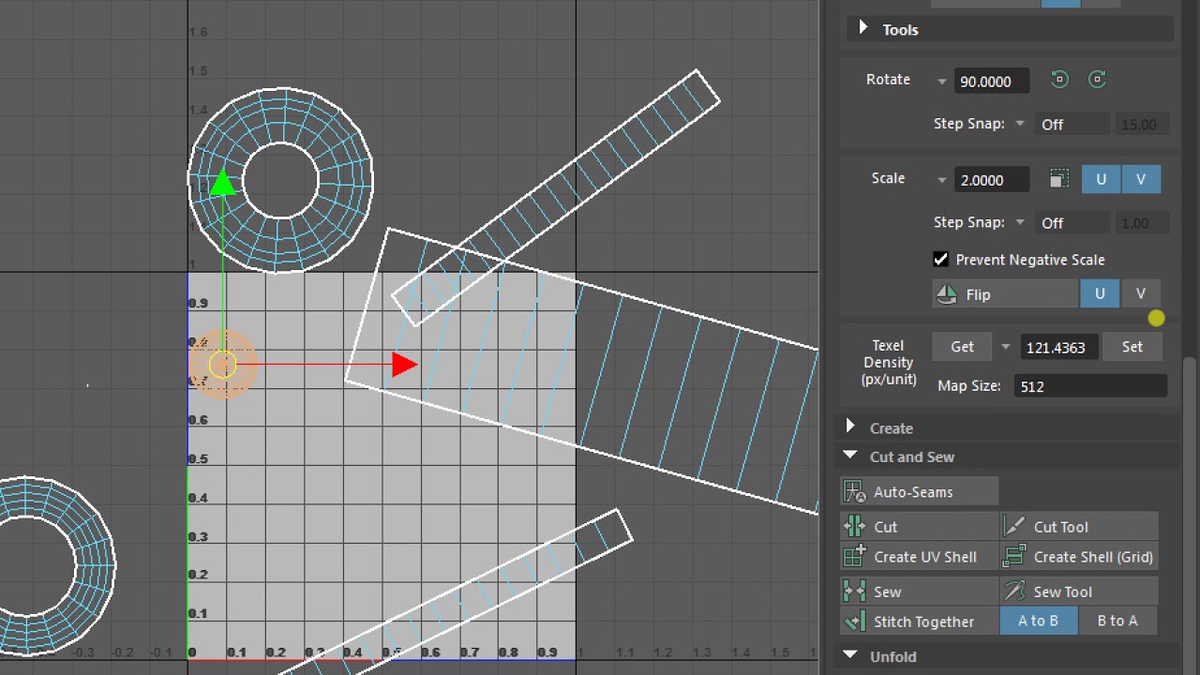Select B to A stitch direction
The image size is (1200, 675).
click(1117, 621)
